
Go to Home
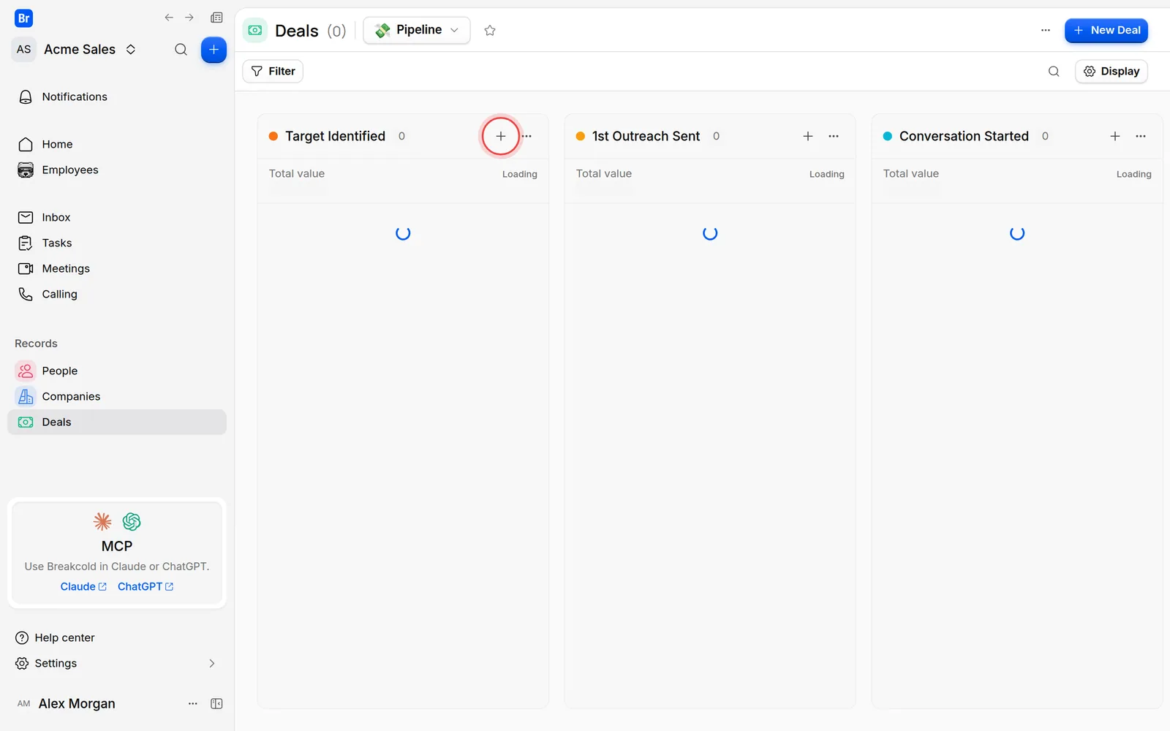click(x=117, y=144)
